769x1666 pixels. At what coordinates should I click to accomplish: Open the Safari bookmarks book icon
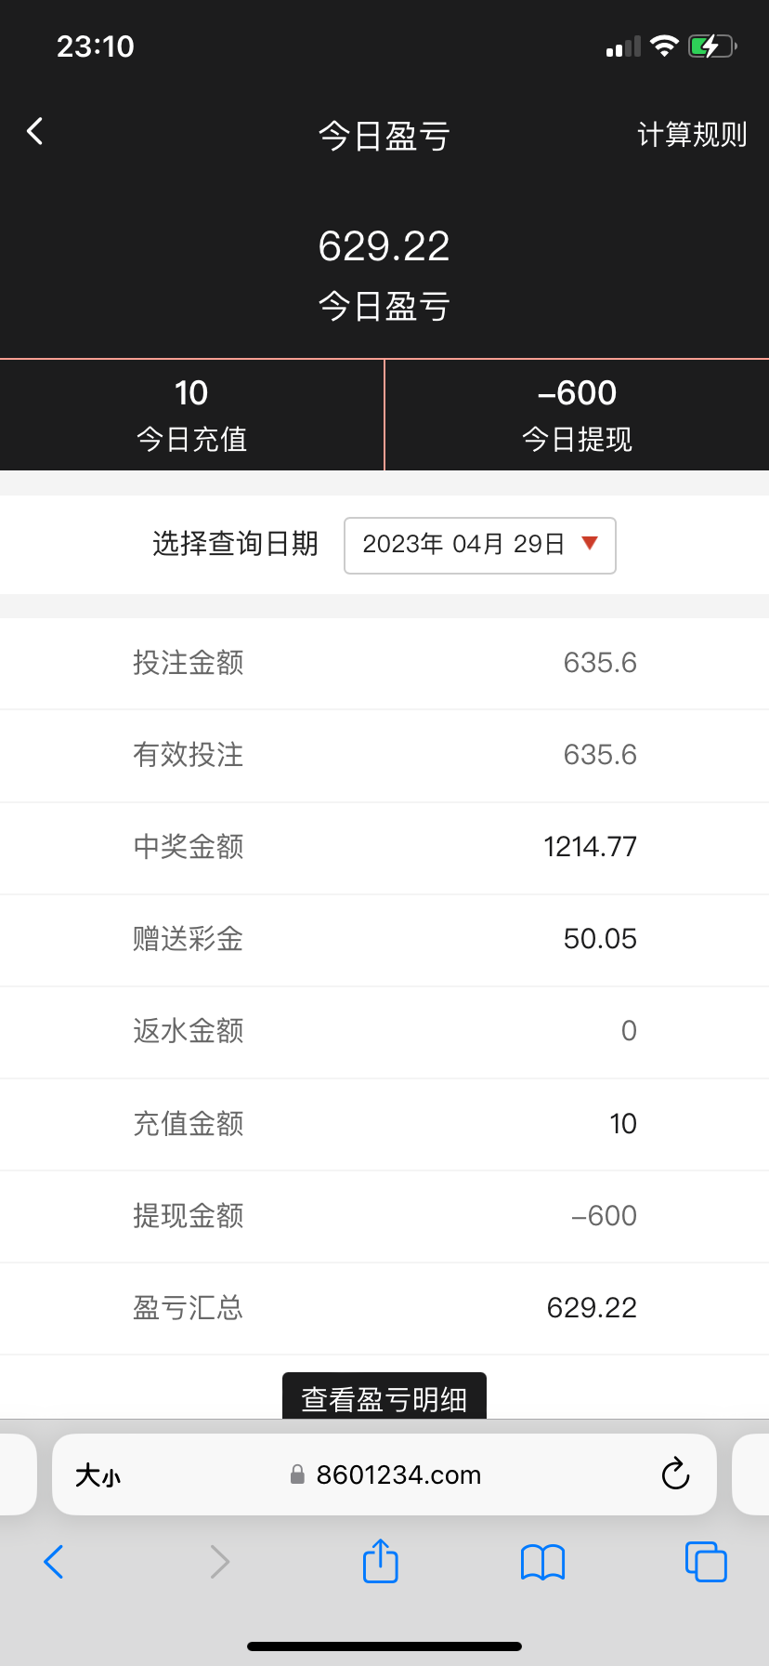pos(543,1562)
